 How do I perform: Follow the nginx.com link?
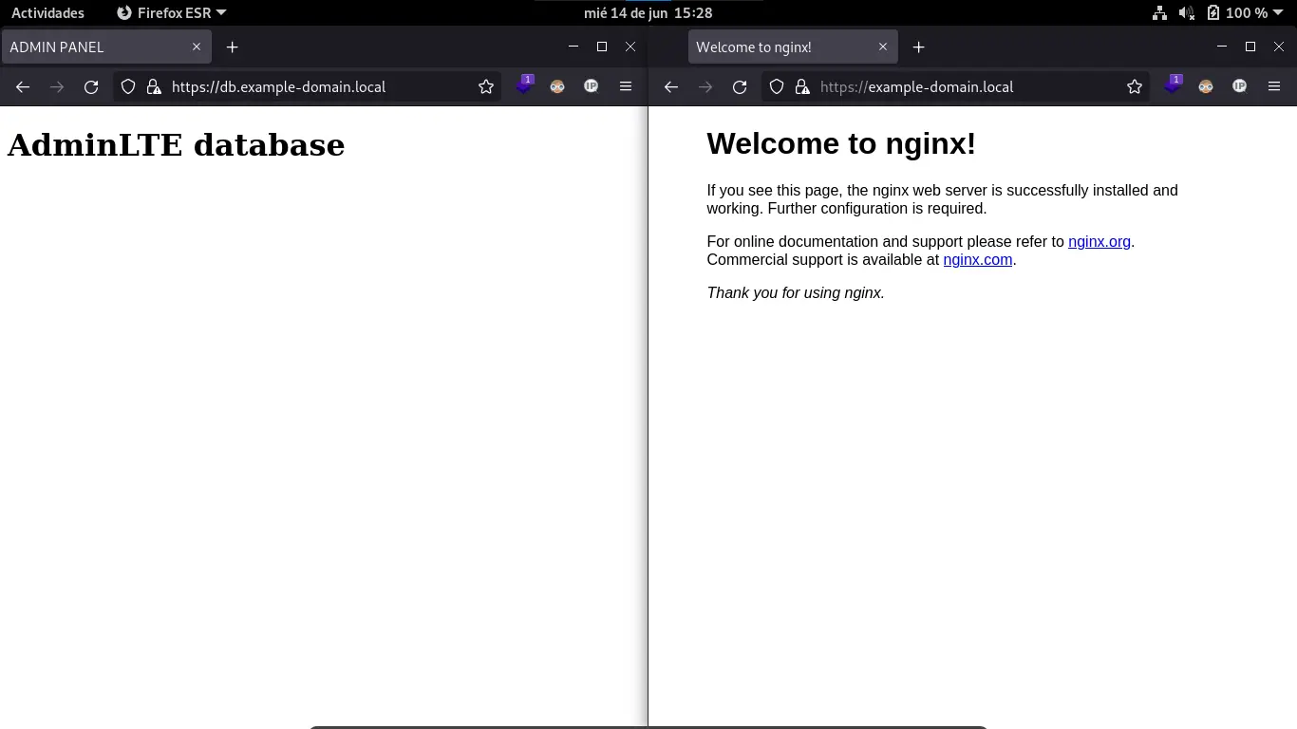[978, 259]
